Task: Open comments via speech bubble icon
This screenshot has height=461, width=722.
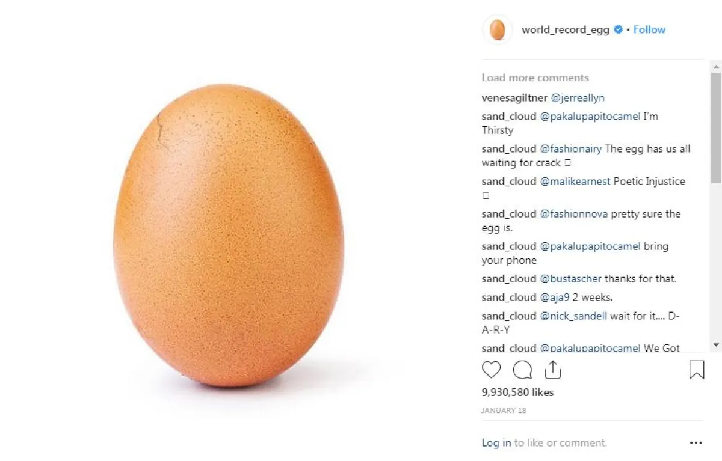Action: [522, 370]
